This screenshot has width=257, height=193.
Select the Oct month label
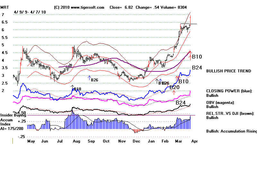click(x=106, y=141)
